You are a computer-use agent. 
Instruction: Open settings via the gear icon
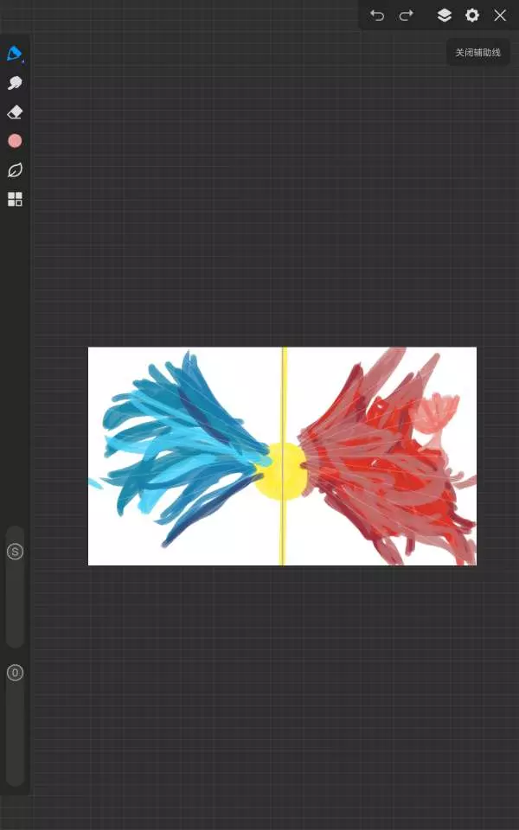tap(472, 16)
